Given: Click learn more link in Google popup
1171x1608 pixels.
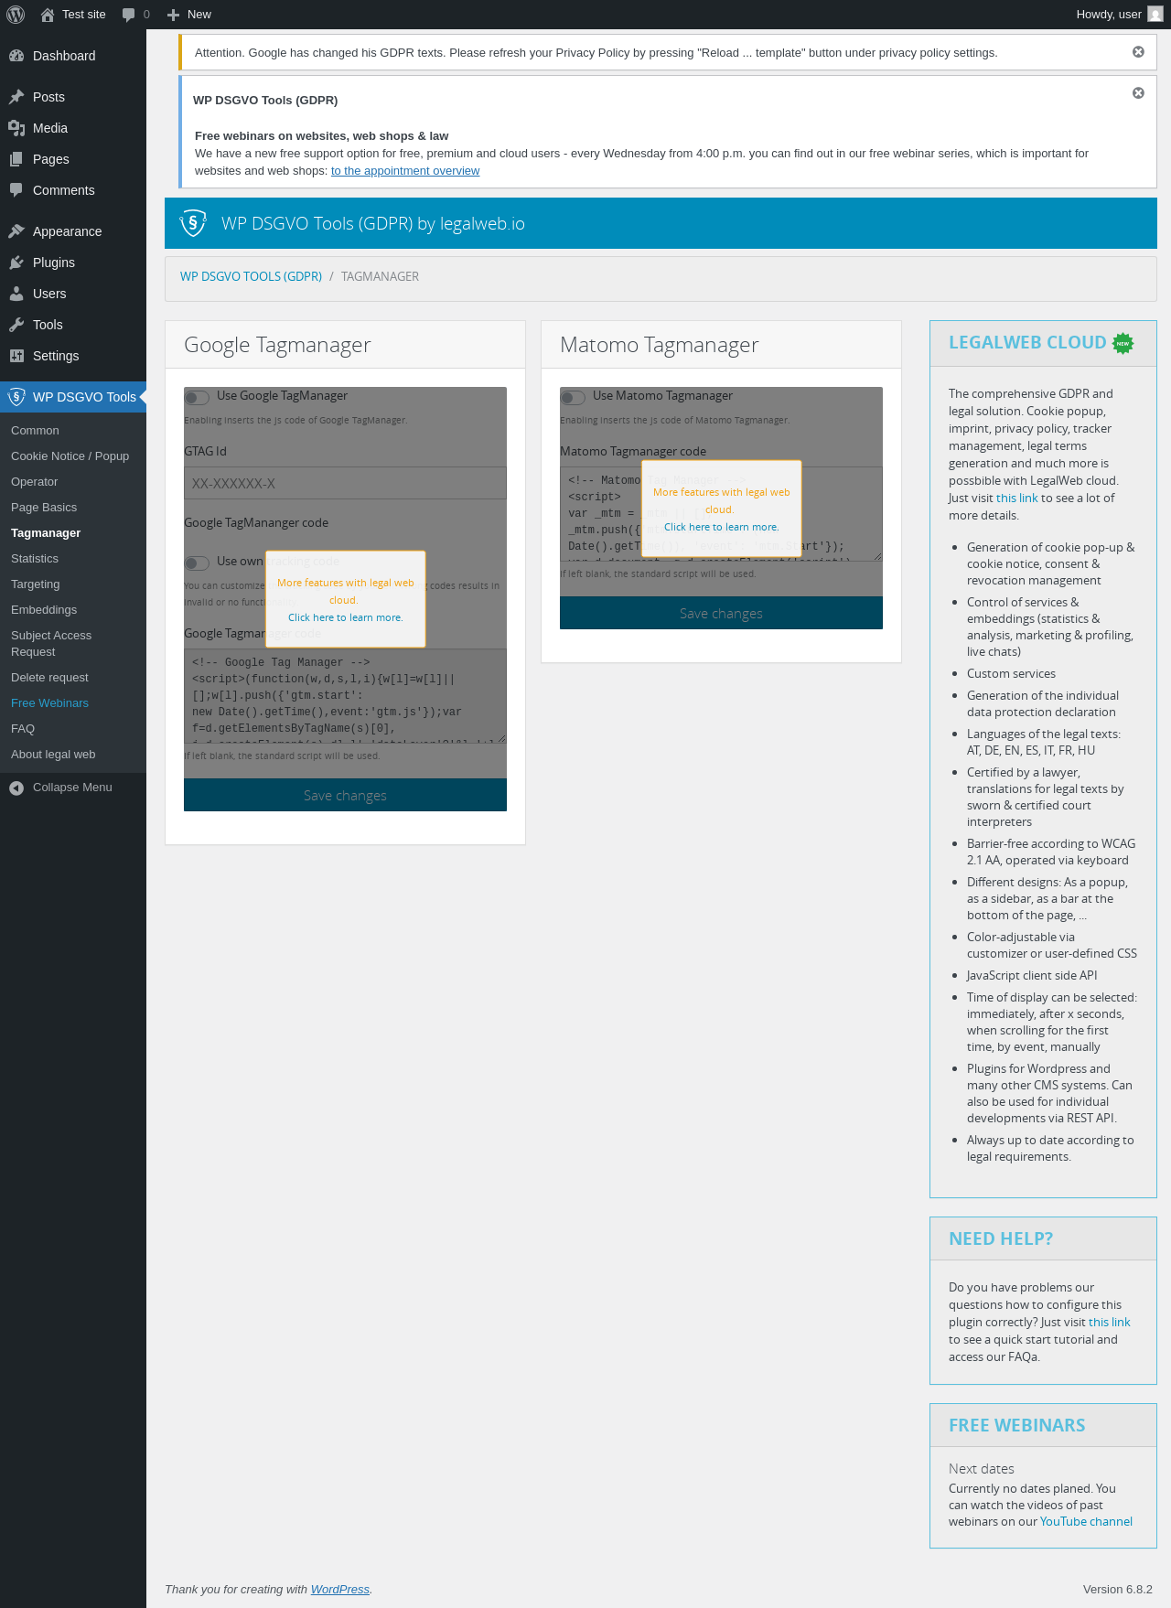Looking at the screenshot, I should pos(346,617).
